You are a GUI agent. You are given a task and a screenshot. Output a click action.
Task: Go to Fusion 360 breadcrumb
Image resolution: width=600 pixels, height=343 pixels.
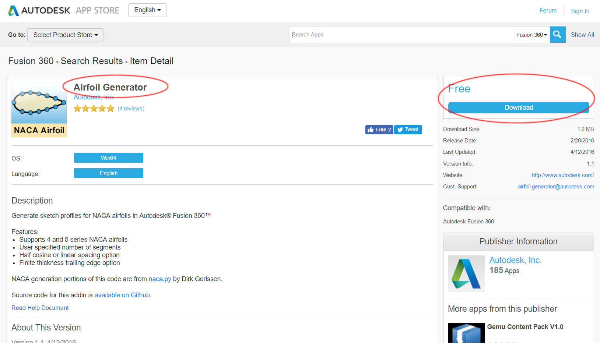coord(31,61)
